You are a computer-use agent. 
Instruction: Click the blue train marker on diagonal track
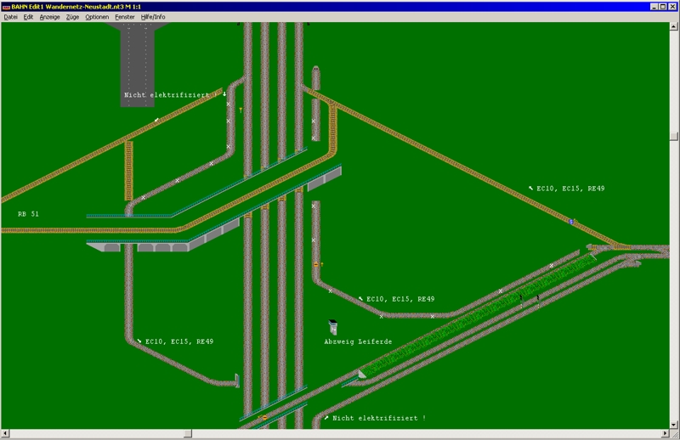[x=570, y=222]
